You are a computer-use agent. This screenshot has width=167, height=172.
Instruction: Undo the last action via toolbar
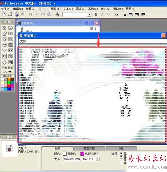31,14
